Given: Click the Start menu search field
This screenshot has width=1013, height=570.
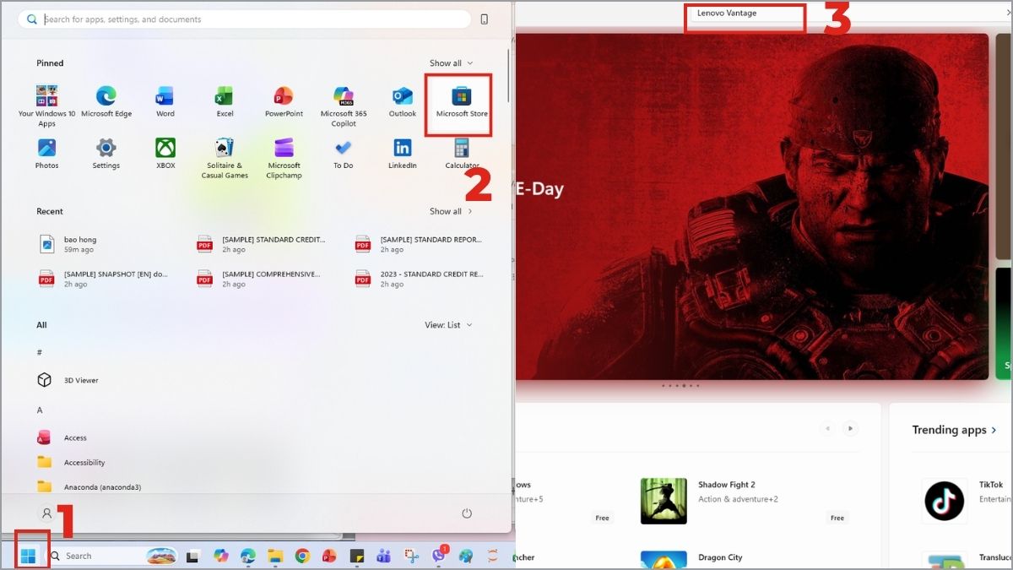Looking at the screenshot, I should coord(245,19).
